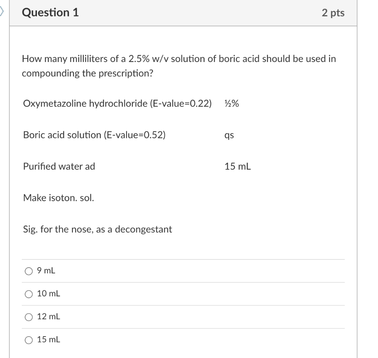Click the 9 mL answer label text
Image resolution: width=378 pixels, height=358 pixels.
point(46,271)
